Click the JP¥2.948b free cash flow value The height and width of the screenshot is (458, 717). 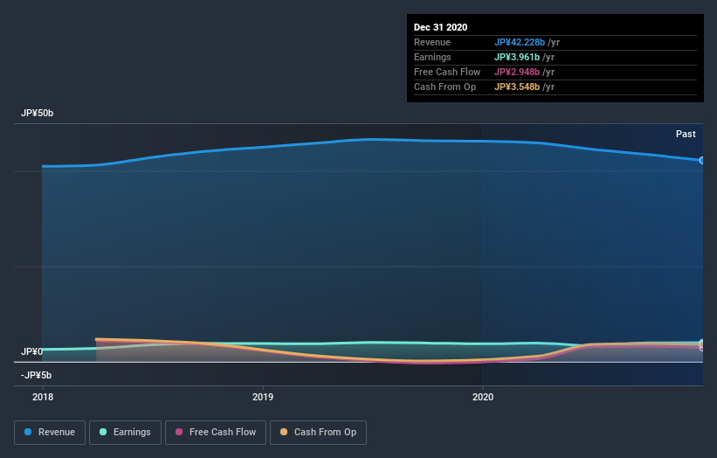(x=517, y=72)
